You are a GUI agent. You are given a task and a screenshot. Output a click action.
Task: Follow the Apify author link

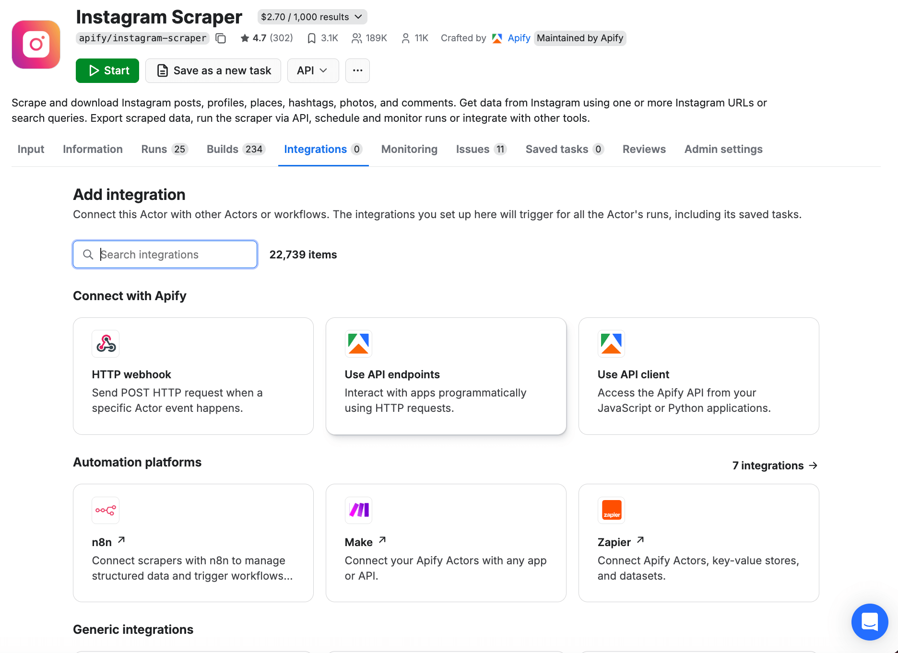tap(519, 38)
